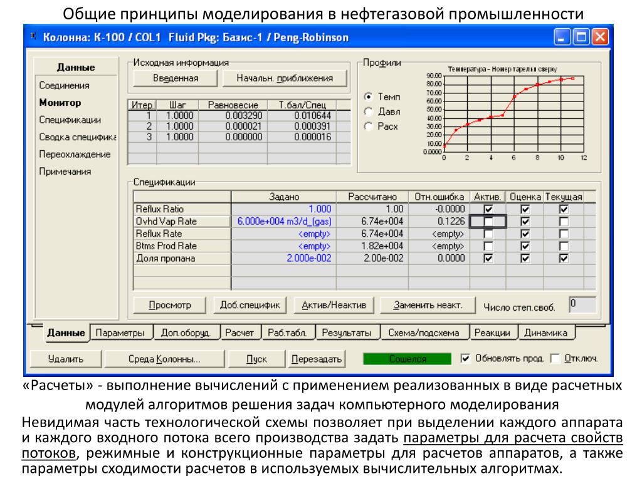This screenshot has height=481, width=642.
Task: Select Монитор page in side list
Action: pos(60,103)
